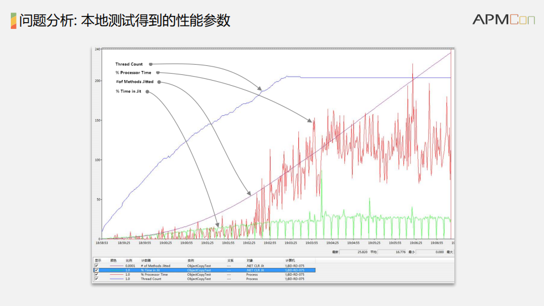
Task: Click the 比例 column header
Action: pyautogui.click(x=129, y=261)
